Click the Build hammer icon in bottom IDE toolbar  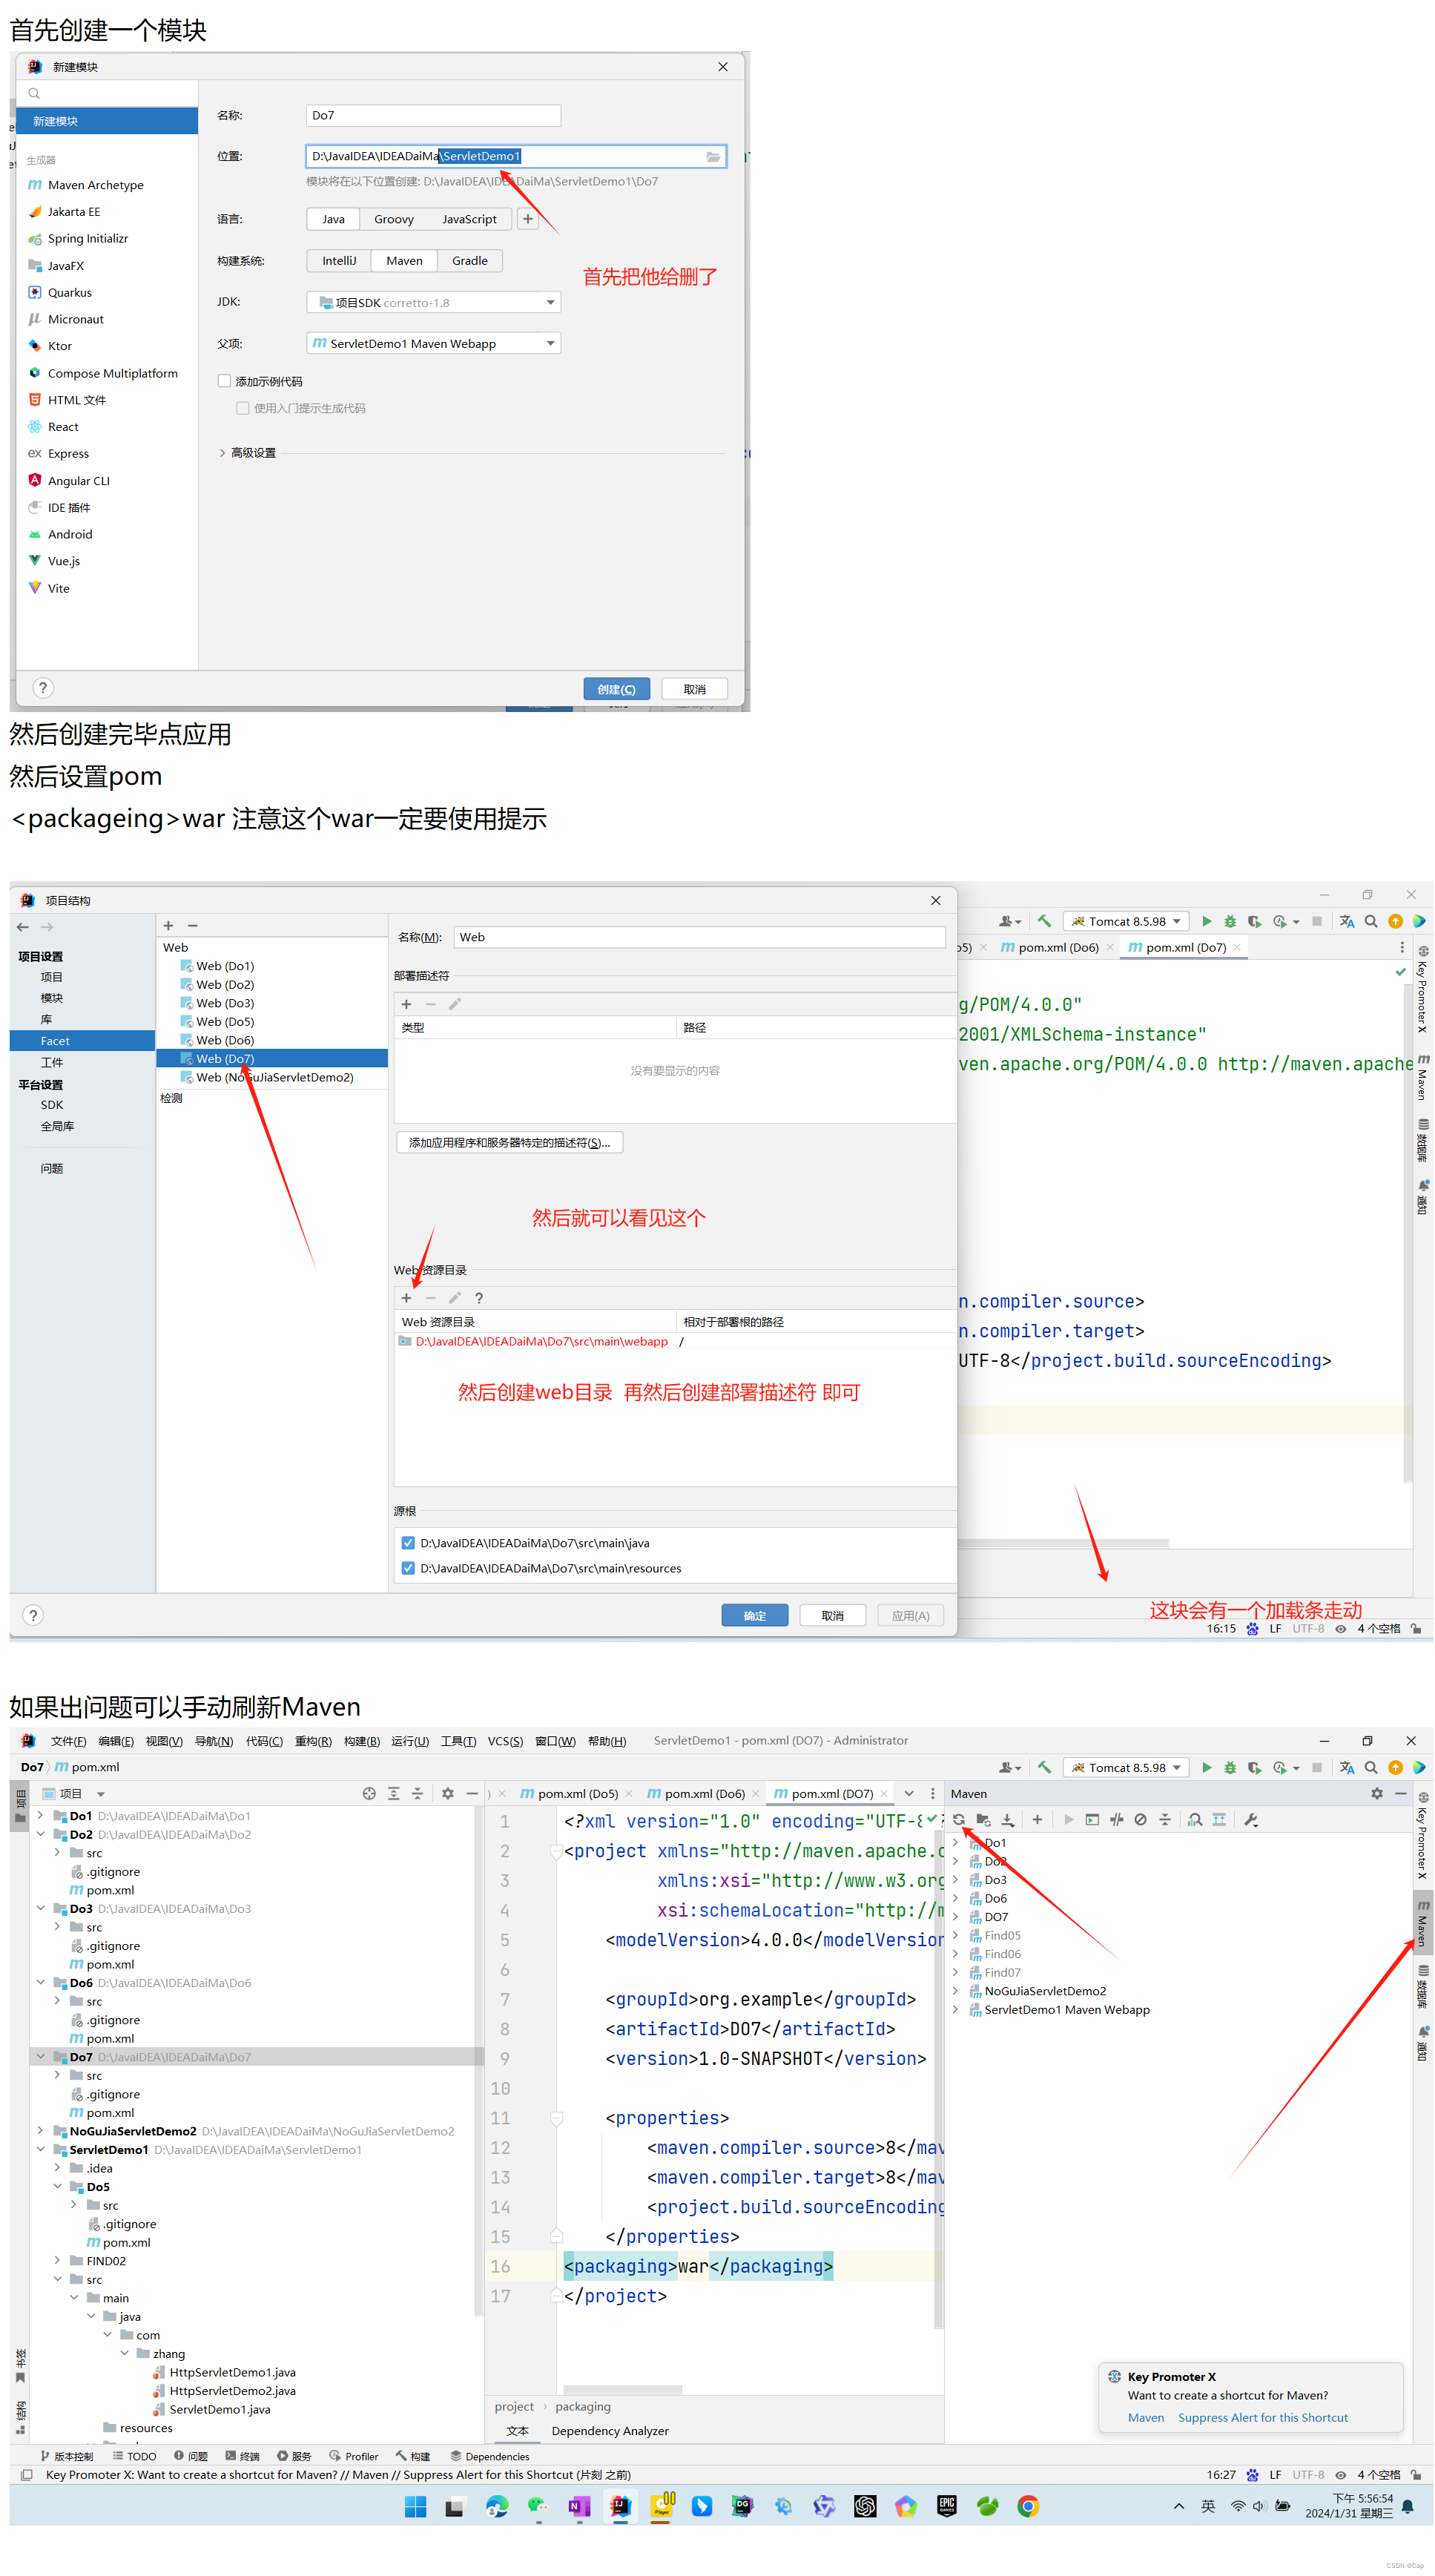(1044, 1768)
